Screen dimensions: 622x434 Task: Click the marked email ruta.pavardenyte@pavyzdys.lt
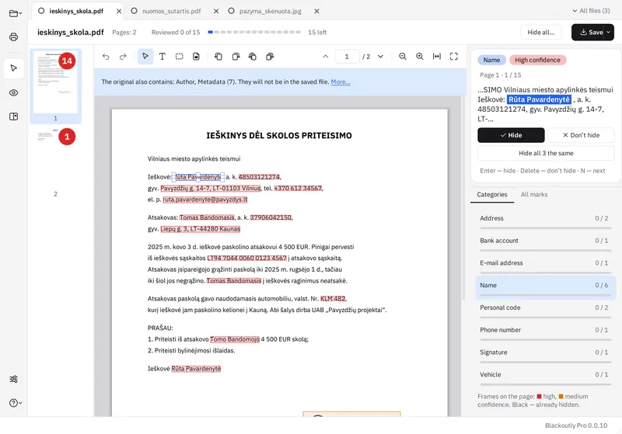pos(205,200)
